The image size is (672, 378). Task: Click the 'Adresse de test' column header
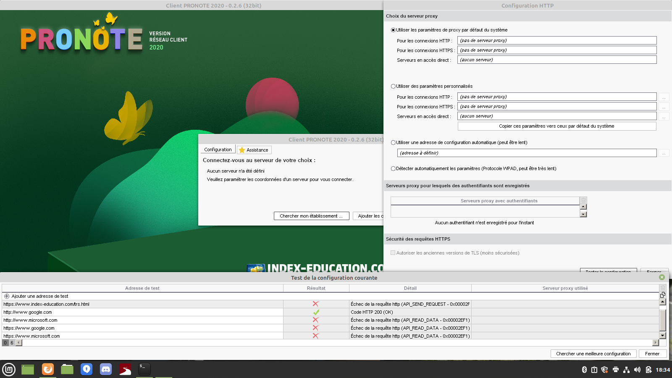(x=142, y=288)
